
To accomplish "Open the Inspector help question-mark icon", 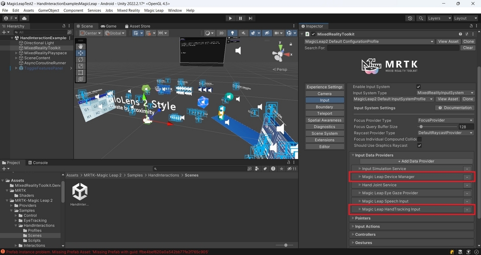I will pyautogui.click(x=461, y=34).
